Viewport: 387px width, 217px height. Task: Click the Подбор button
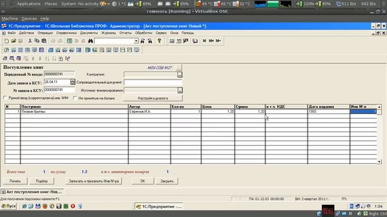click(42, 181)
